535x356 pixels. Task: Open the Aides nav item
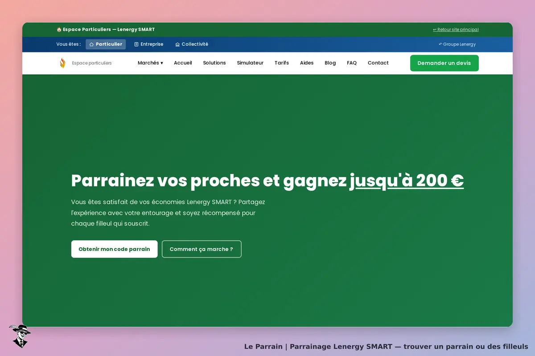pyautogui.click(x=307, y=63)
